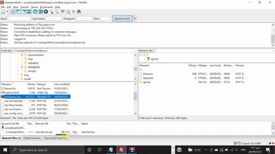Toggle the local directory tree display
Screen dimensions: 275x154
point(18,12)
